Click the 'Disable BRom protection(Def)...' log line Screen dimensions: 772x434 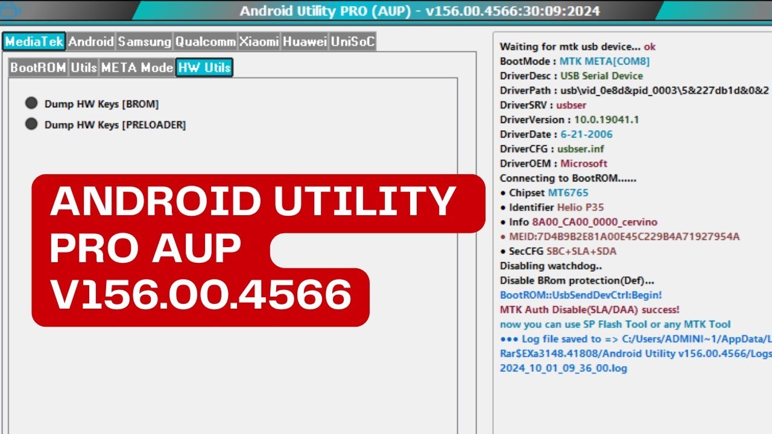click(x=577, y=281)
